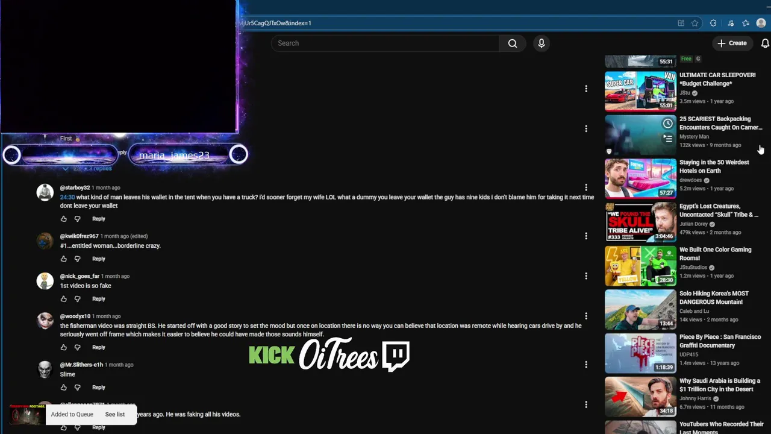Dislike the comment by @woodyx10
Image resolution: width=771 pixels, height=434 pixels.
[x=77, y=347]
